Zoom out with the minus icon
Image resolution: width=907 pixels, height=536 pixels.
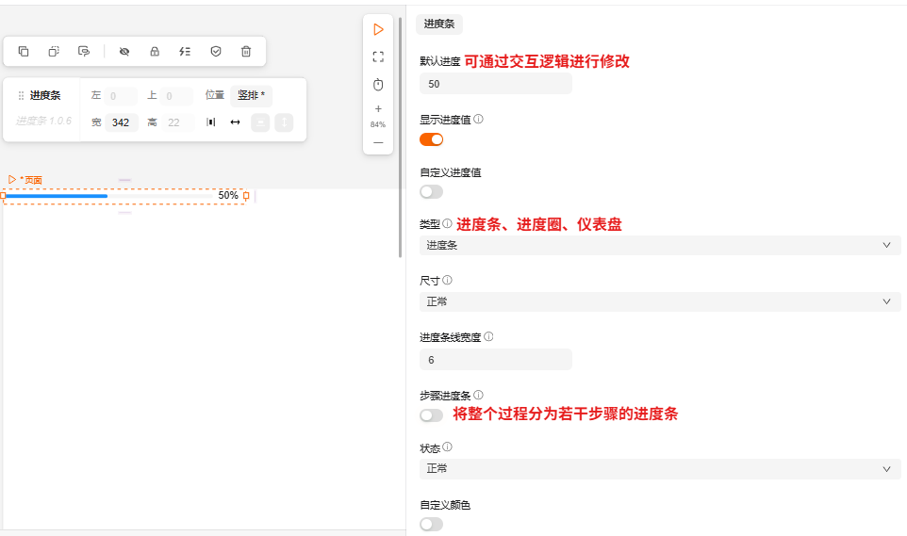pos(378,143)
